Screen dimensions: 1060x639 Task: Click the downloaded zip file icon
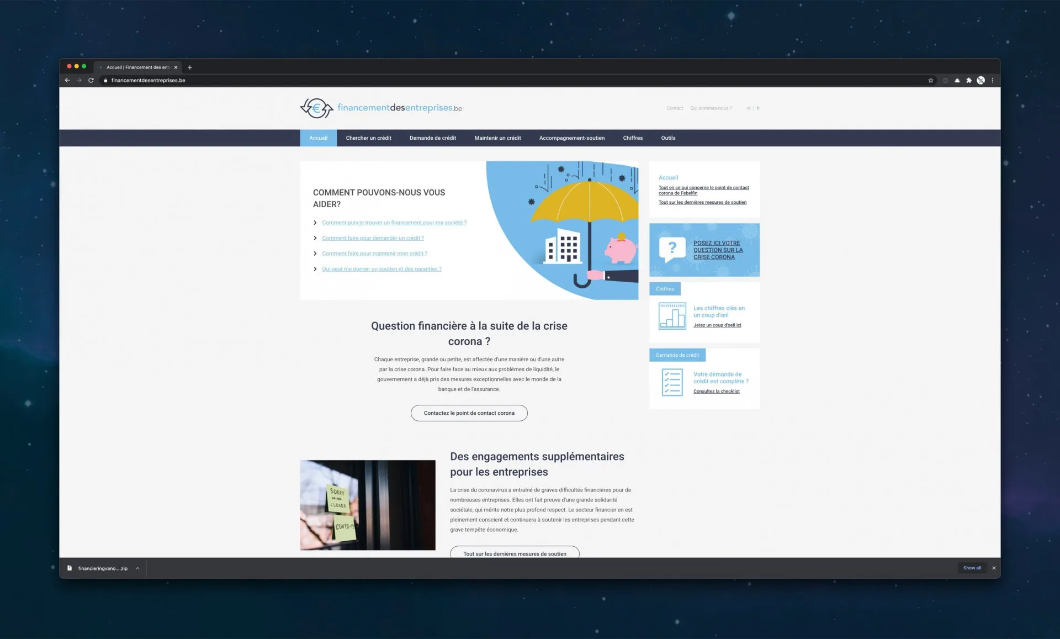(x=70, y=568)
